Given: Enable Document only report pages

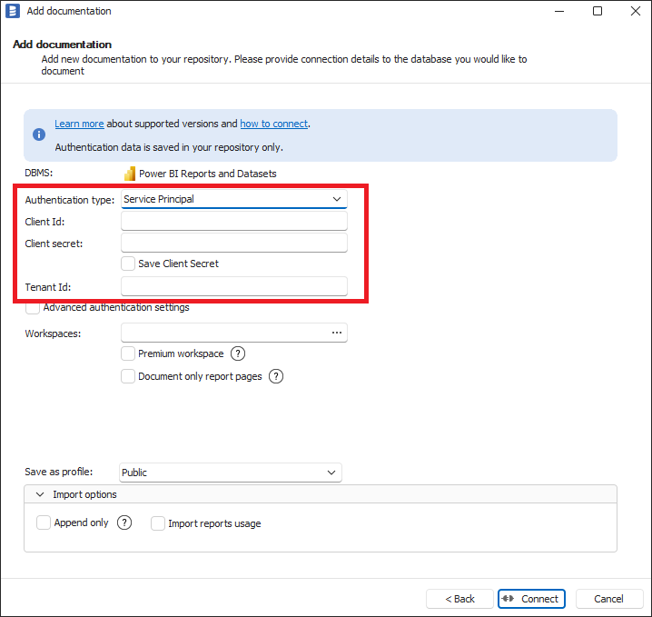Looking at the screenshot, I should point(128,376).
